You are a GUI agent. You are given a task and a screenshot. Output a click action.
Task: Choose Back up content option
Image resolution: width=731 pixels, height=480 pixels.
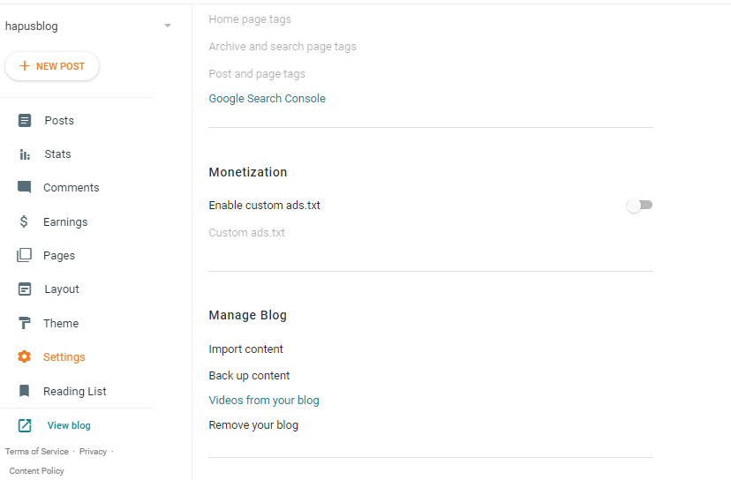pyautogui.click(x=249, y=376)
